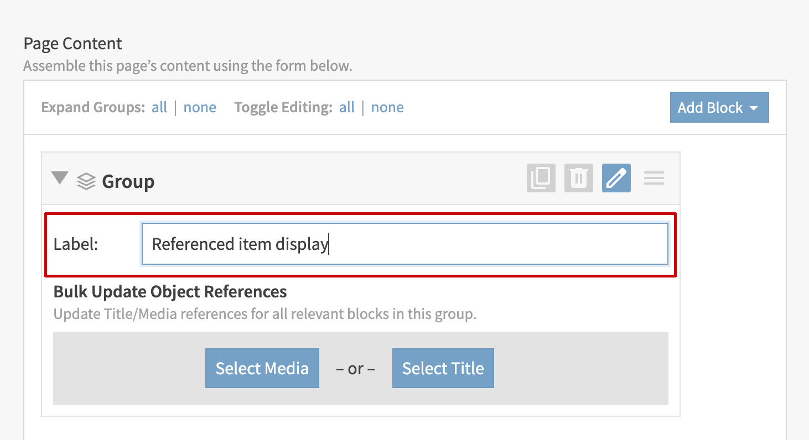Image resolution: width=809 pixels, height=440 pixels.
Task: Click the 'Expand Groups:' caption text
Action: point(93,107)
